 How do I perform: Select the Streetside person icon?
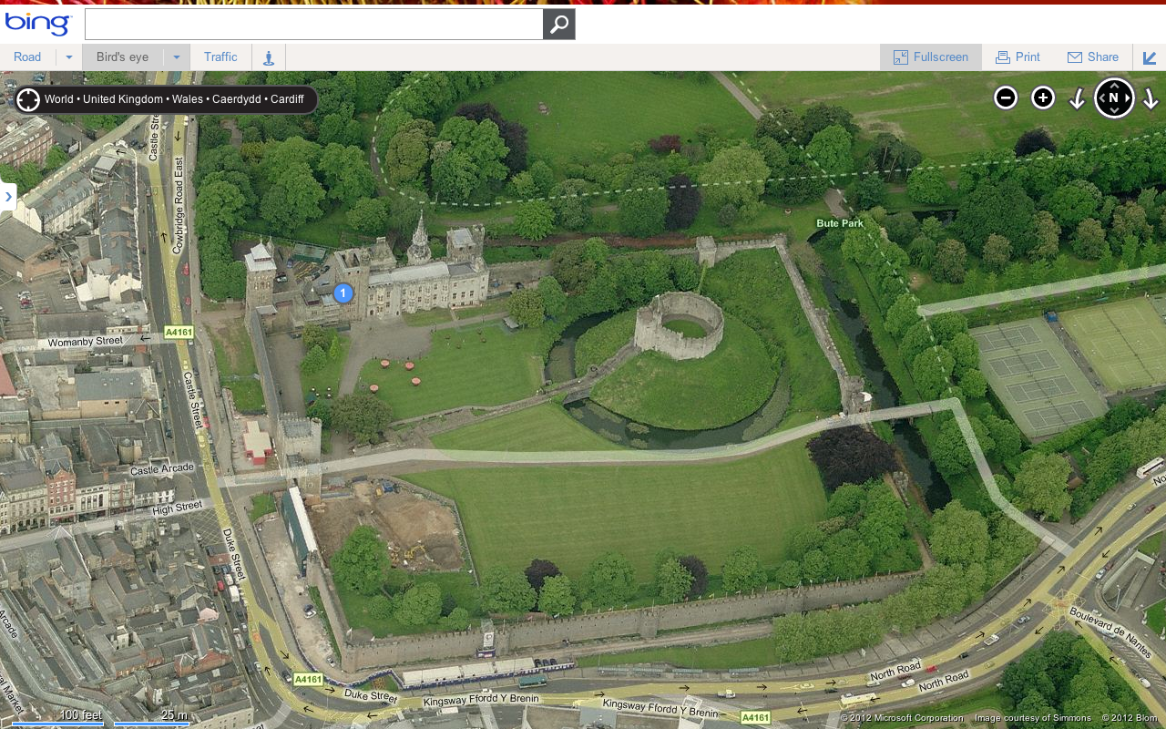click(x=268, y=56)
